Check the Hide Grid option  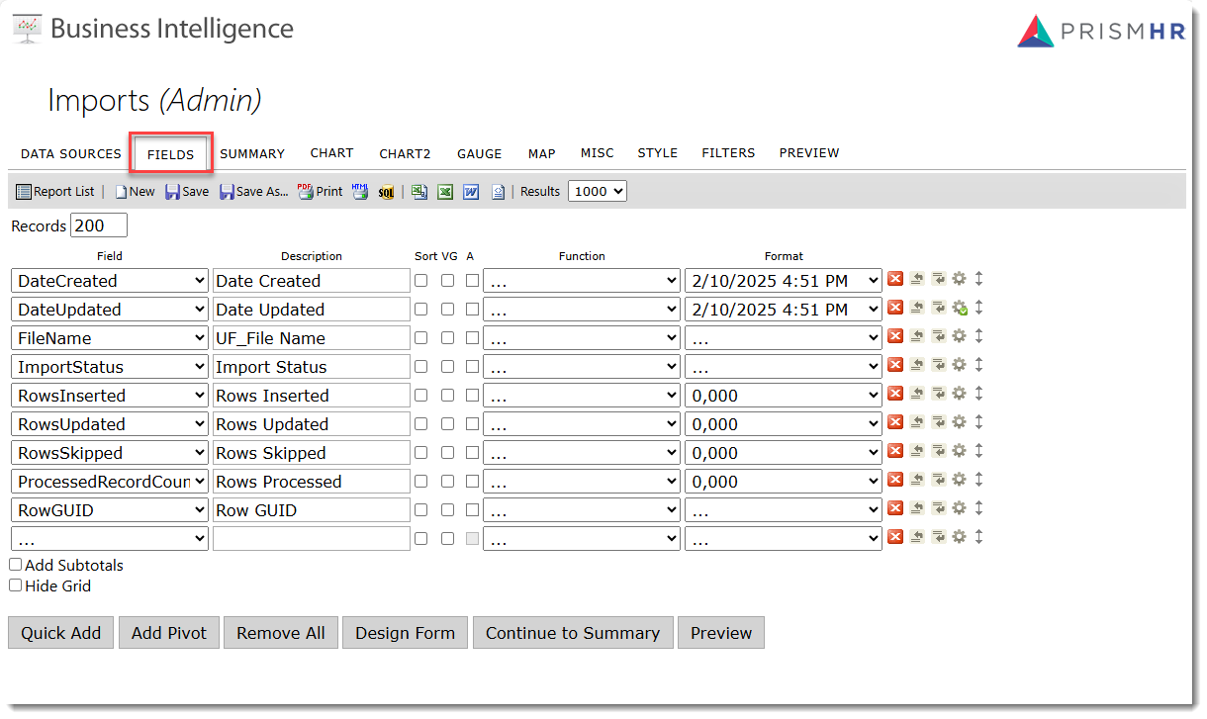pos(16,584)
